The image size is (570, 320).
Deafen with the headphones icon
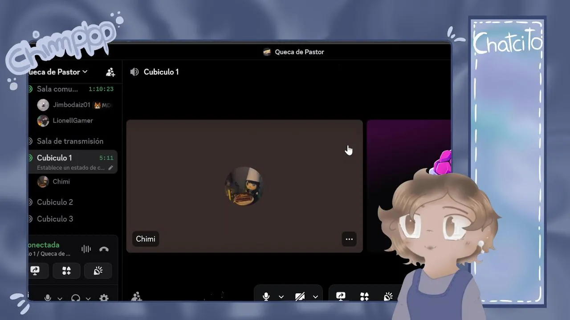pyautogui.click(x=76, y=298)
